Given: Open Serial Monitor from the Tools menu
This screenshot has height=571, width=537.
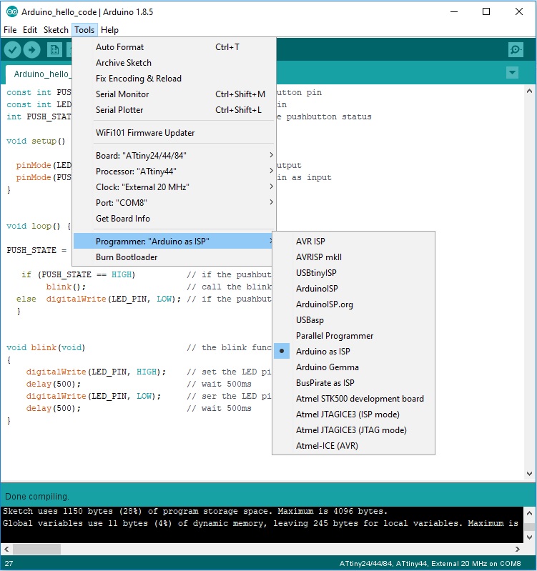Looking at the screenshot, I should (x=174, y=94).
